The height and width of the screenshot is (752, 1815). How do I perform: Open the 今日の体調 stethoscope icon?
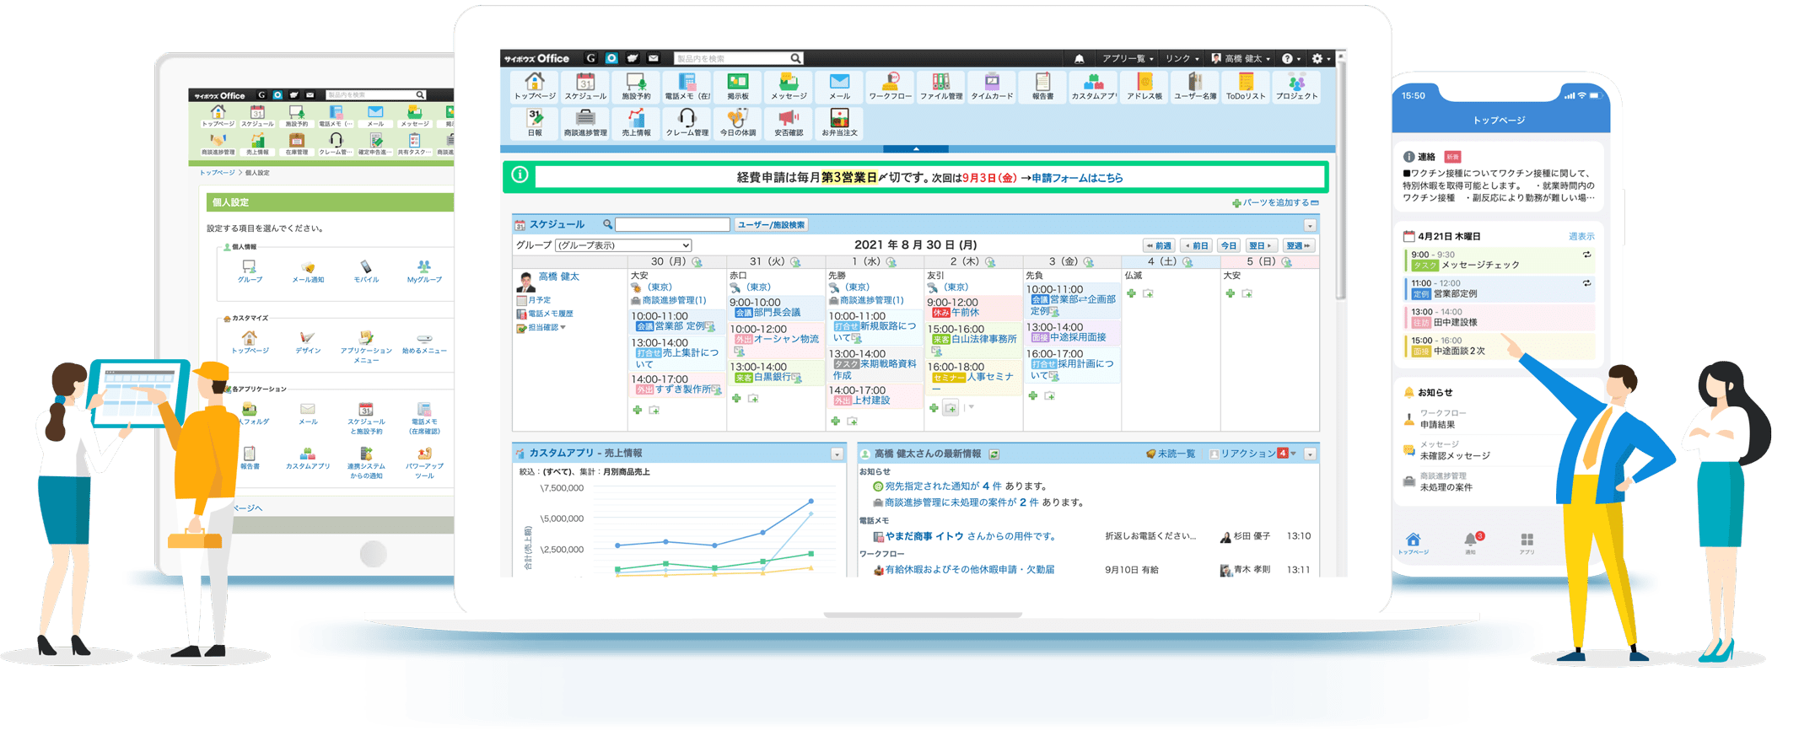tap(738, 122)
